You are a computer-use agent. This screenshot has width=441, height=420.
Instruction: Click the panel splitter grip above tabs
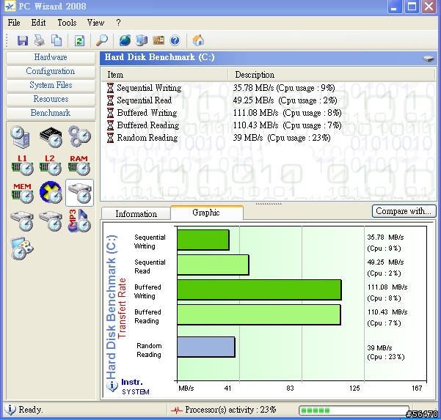coord(269,204)
